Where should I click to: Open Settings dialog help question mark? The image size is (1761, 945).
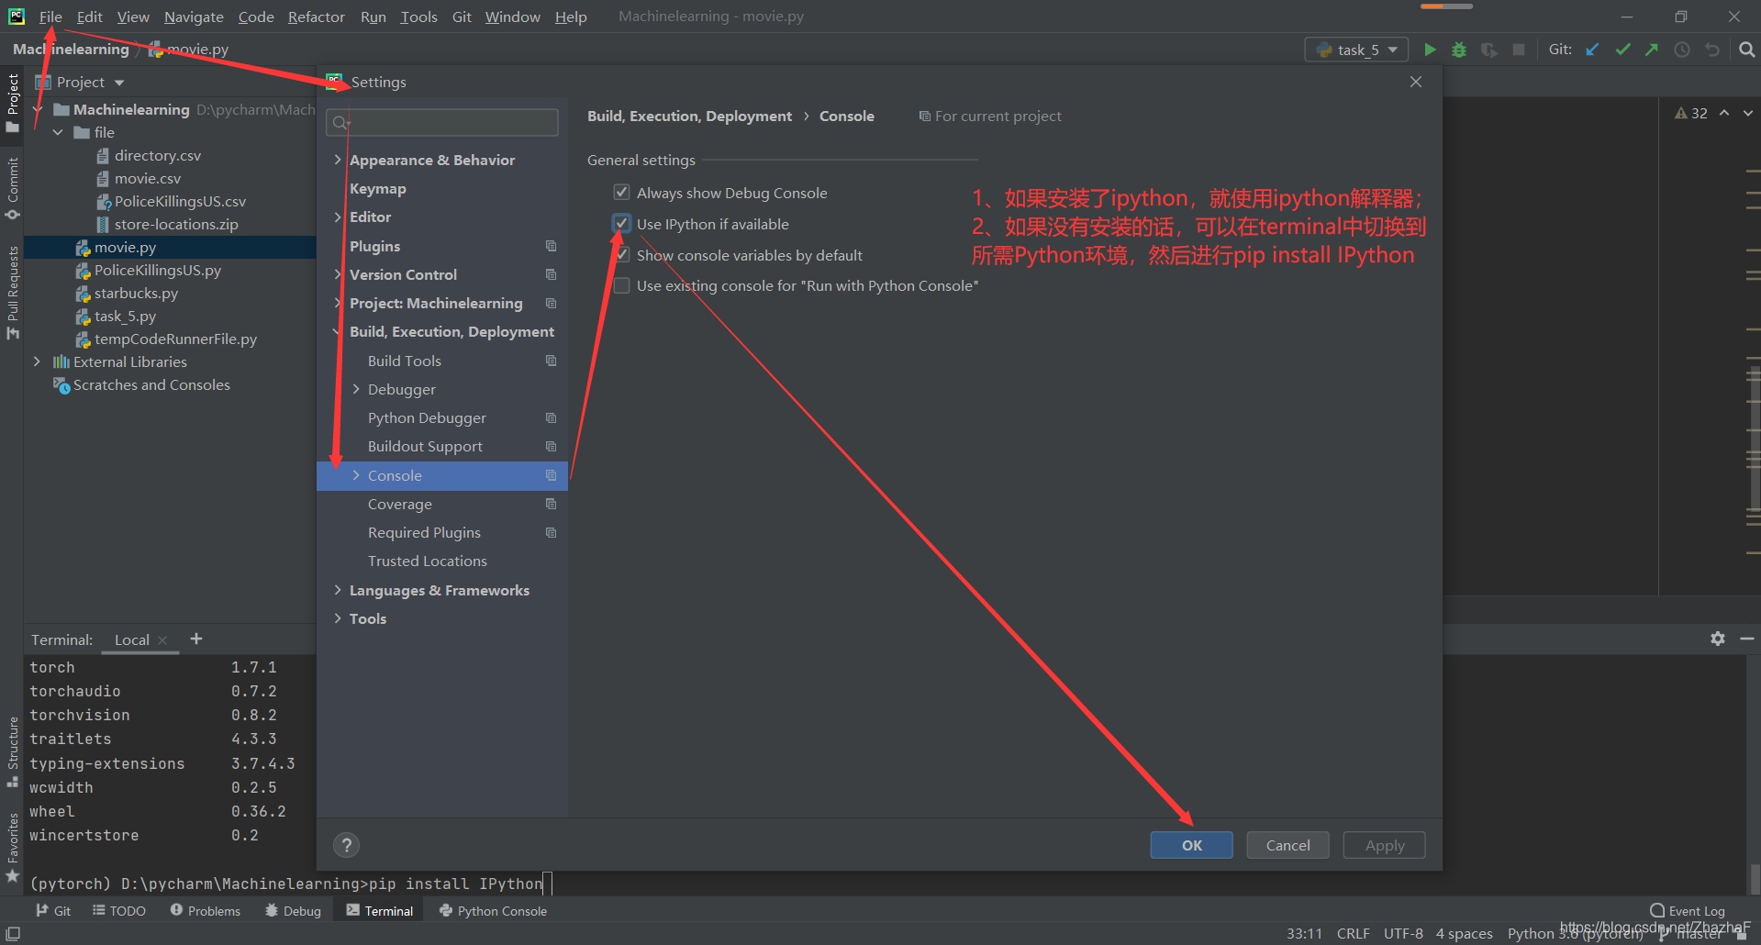[x=346, y=845]
